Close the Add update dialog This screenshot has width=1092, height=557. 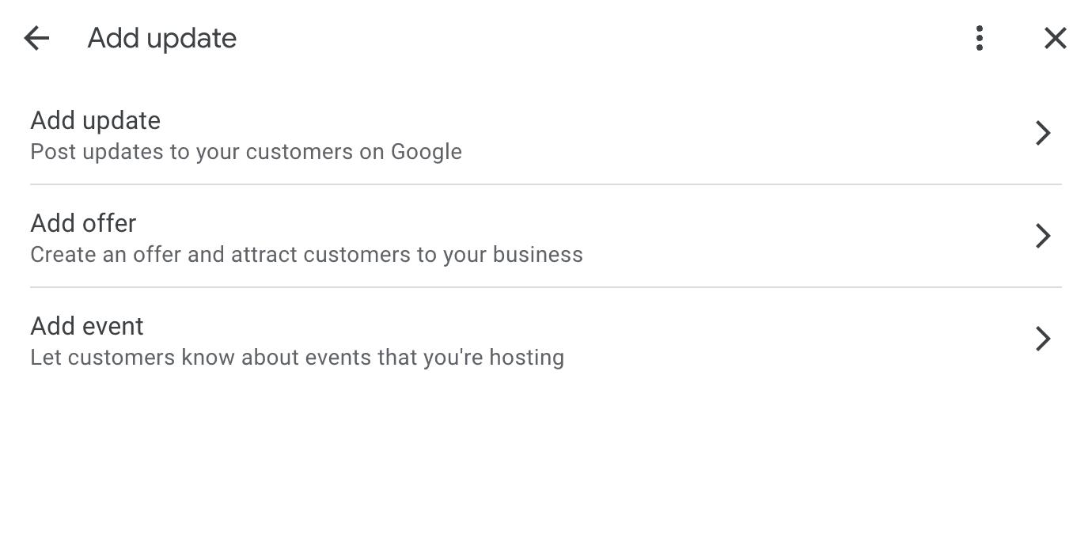tap(1055, 38)
